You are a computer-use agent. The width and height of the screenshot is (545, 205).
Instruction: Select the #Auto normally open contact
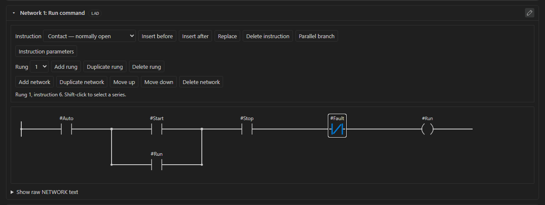[x=66, y=129]
